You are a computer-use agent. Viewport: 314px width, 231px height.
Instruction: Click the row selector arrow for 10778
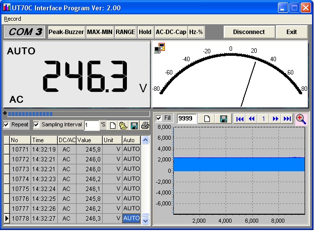pos(6,218)
